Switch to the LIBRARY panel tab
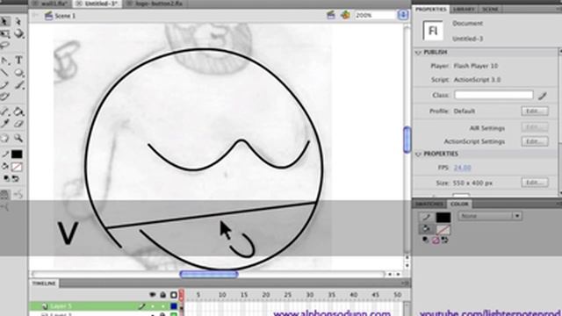Viewport: 562px width, 316px height. (x=464, y=9)
